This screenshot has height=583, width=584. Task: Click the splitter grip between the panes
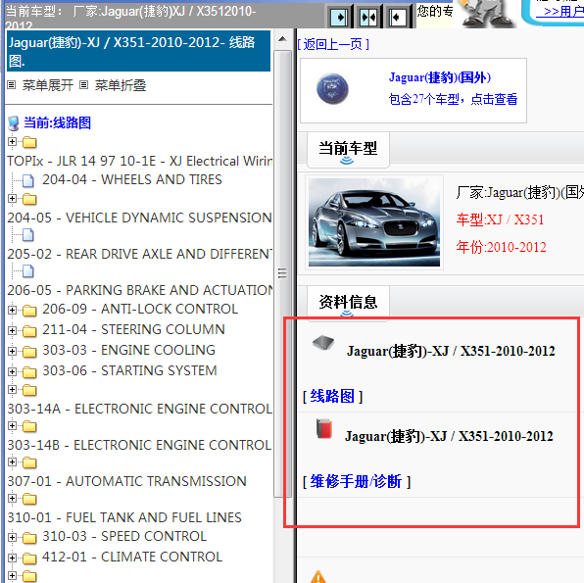point(282,273)
